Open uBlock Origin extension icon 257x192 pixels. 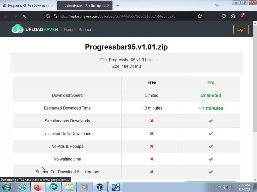(242, 16)
